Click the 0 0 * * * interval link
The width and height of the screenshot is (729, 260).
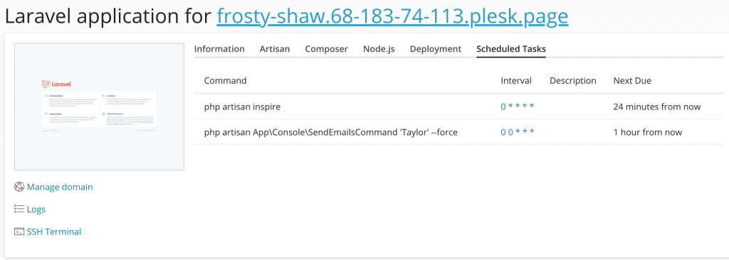pyautogui.click(x=518, y=132)
